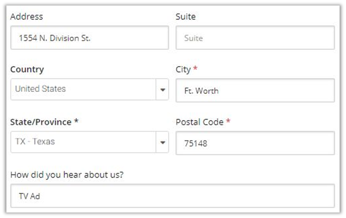Click the Address input field
This screenshot has width=346, height=218.
pos(89,38)
